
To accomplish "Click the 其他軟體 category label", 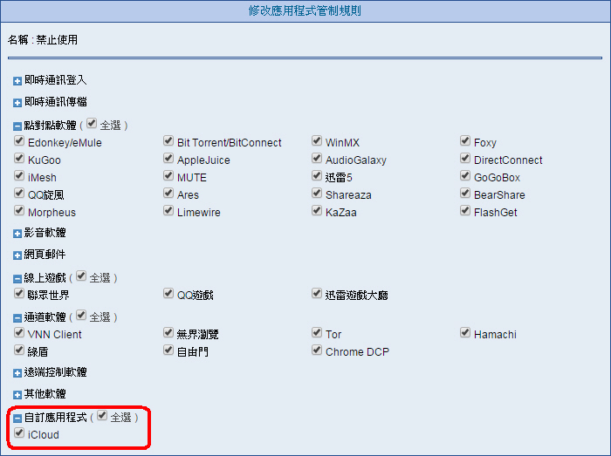I will pyautogui.click(x=45, y=394).
